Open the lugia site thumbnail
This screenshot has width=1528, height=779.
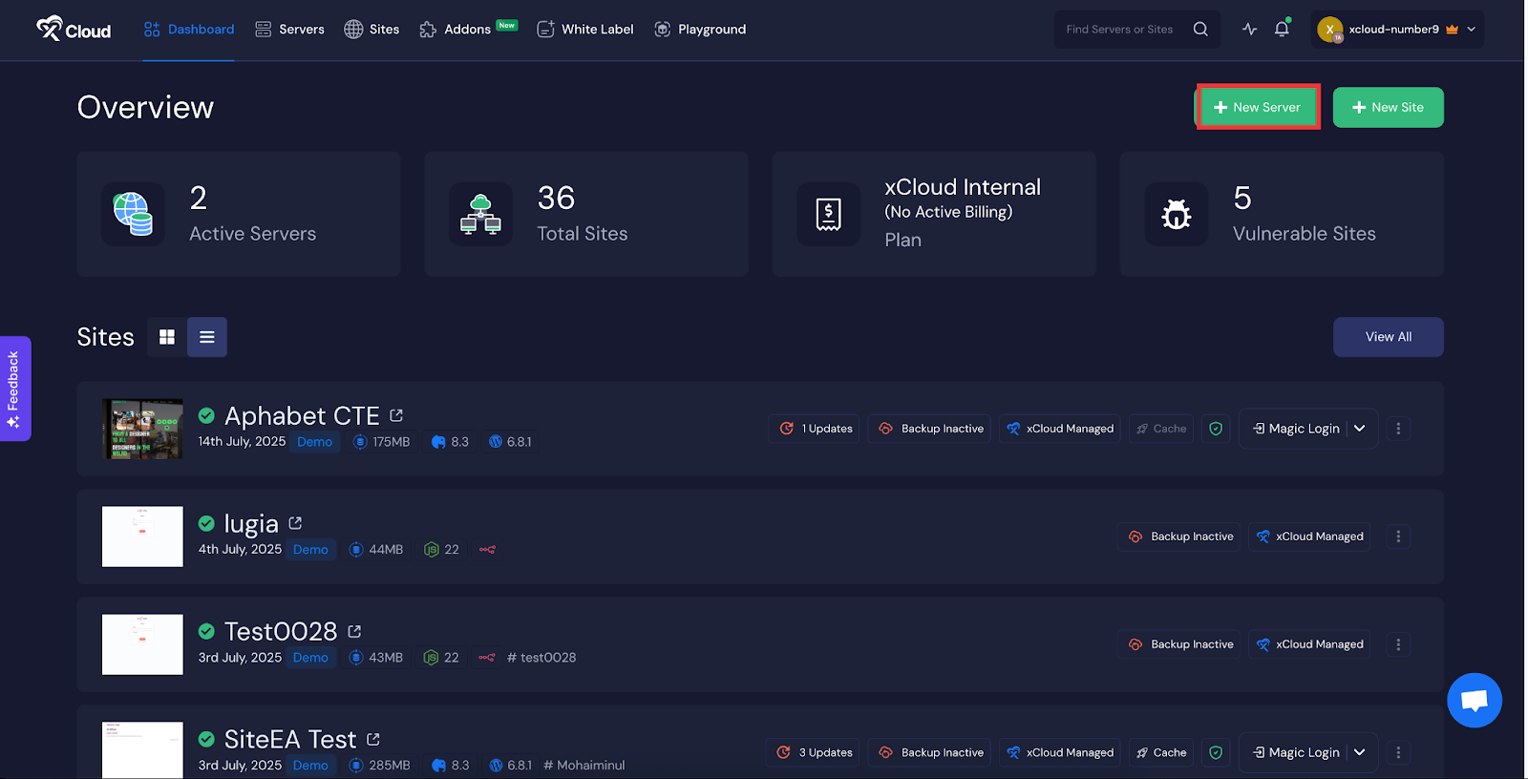coord(142,537)
